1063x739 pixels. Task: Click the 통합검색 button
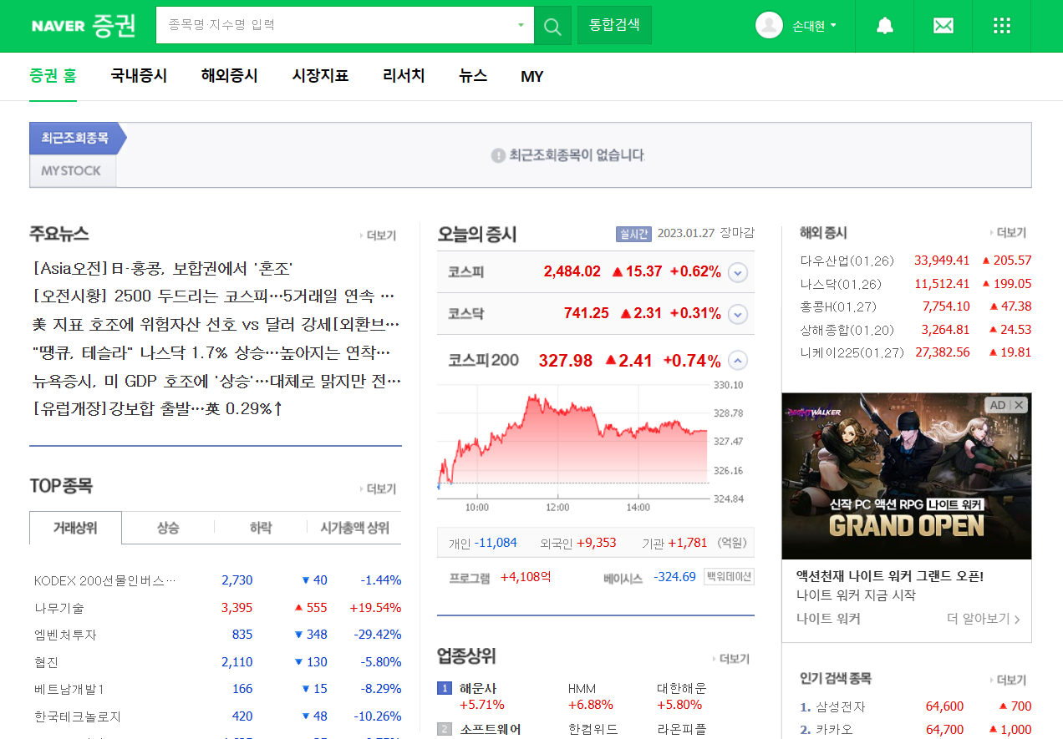click(614, 25)
